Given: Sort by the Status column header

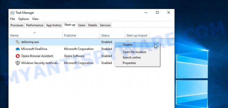Looking at the screenshot, I should pyautogui.click(x=105, y=35).
